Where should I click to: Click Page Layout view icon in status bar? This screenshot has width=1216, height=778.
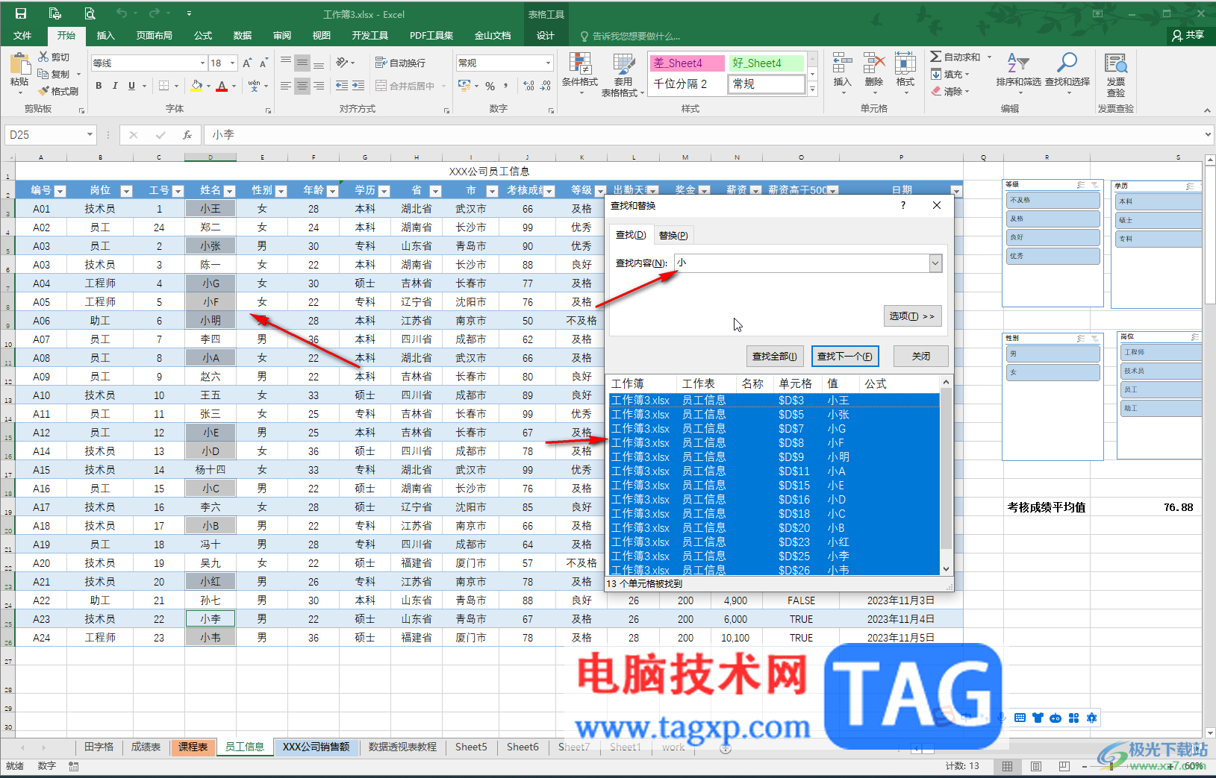[x=1036, y=766]
